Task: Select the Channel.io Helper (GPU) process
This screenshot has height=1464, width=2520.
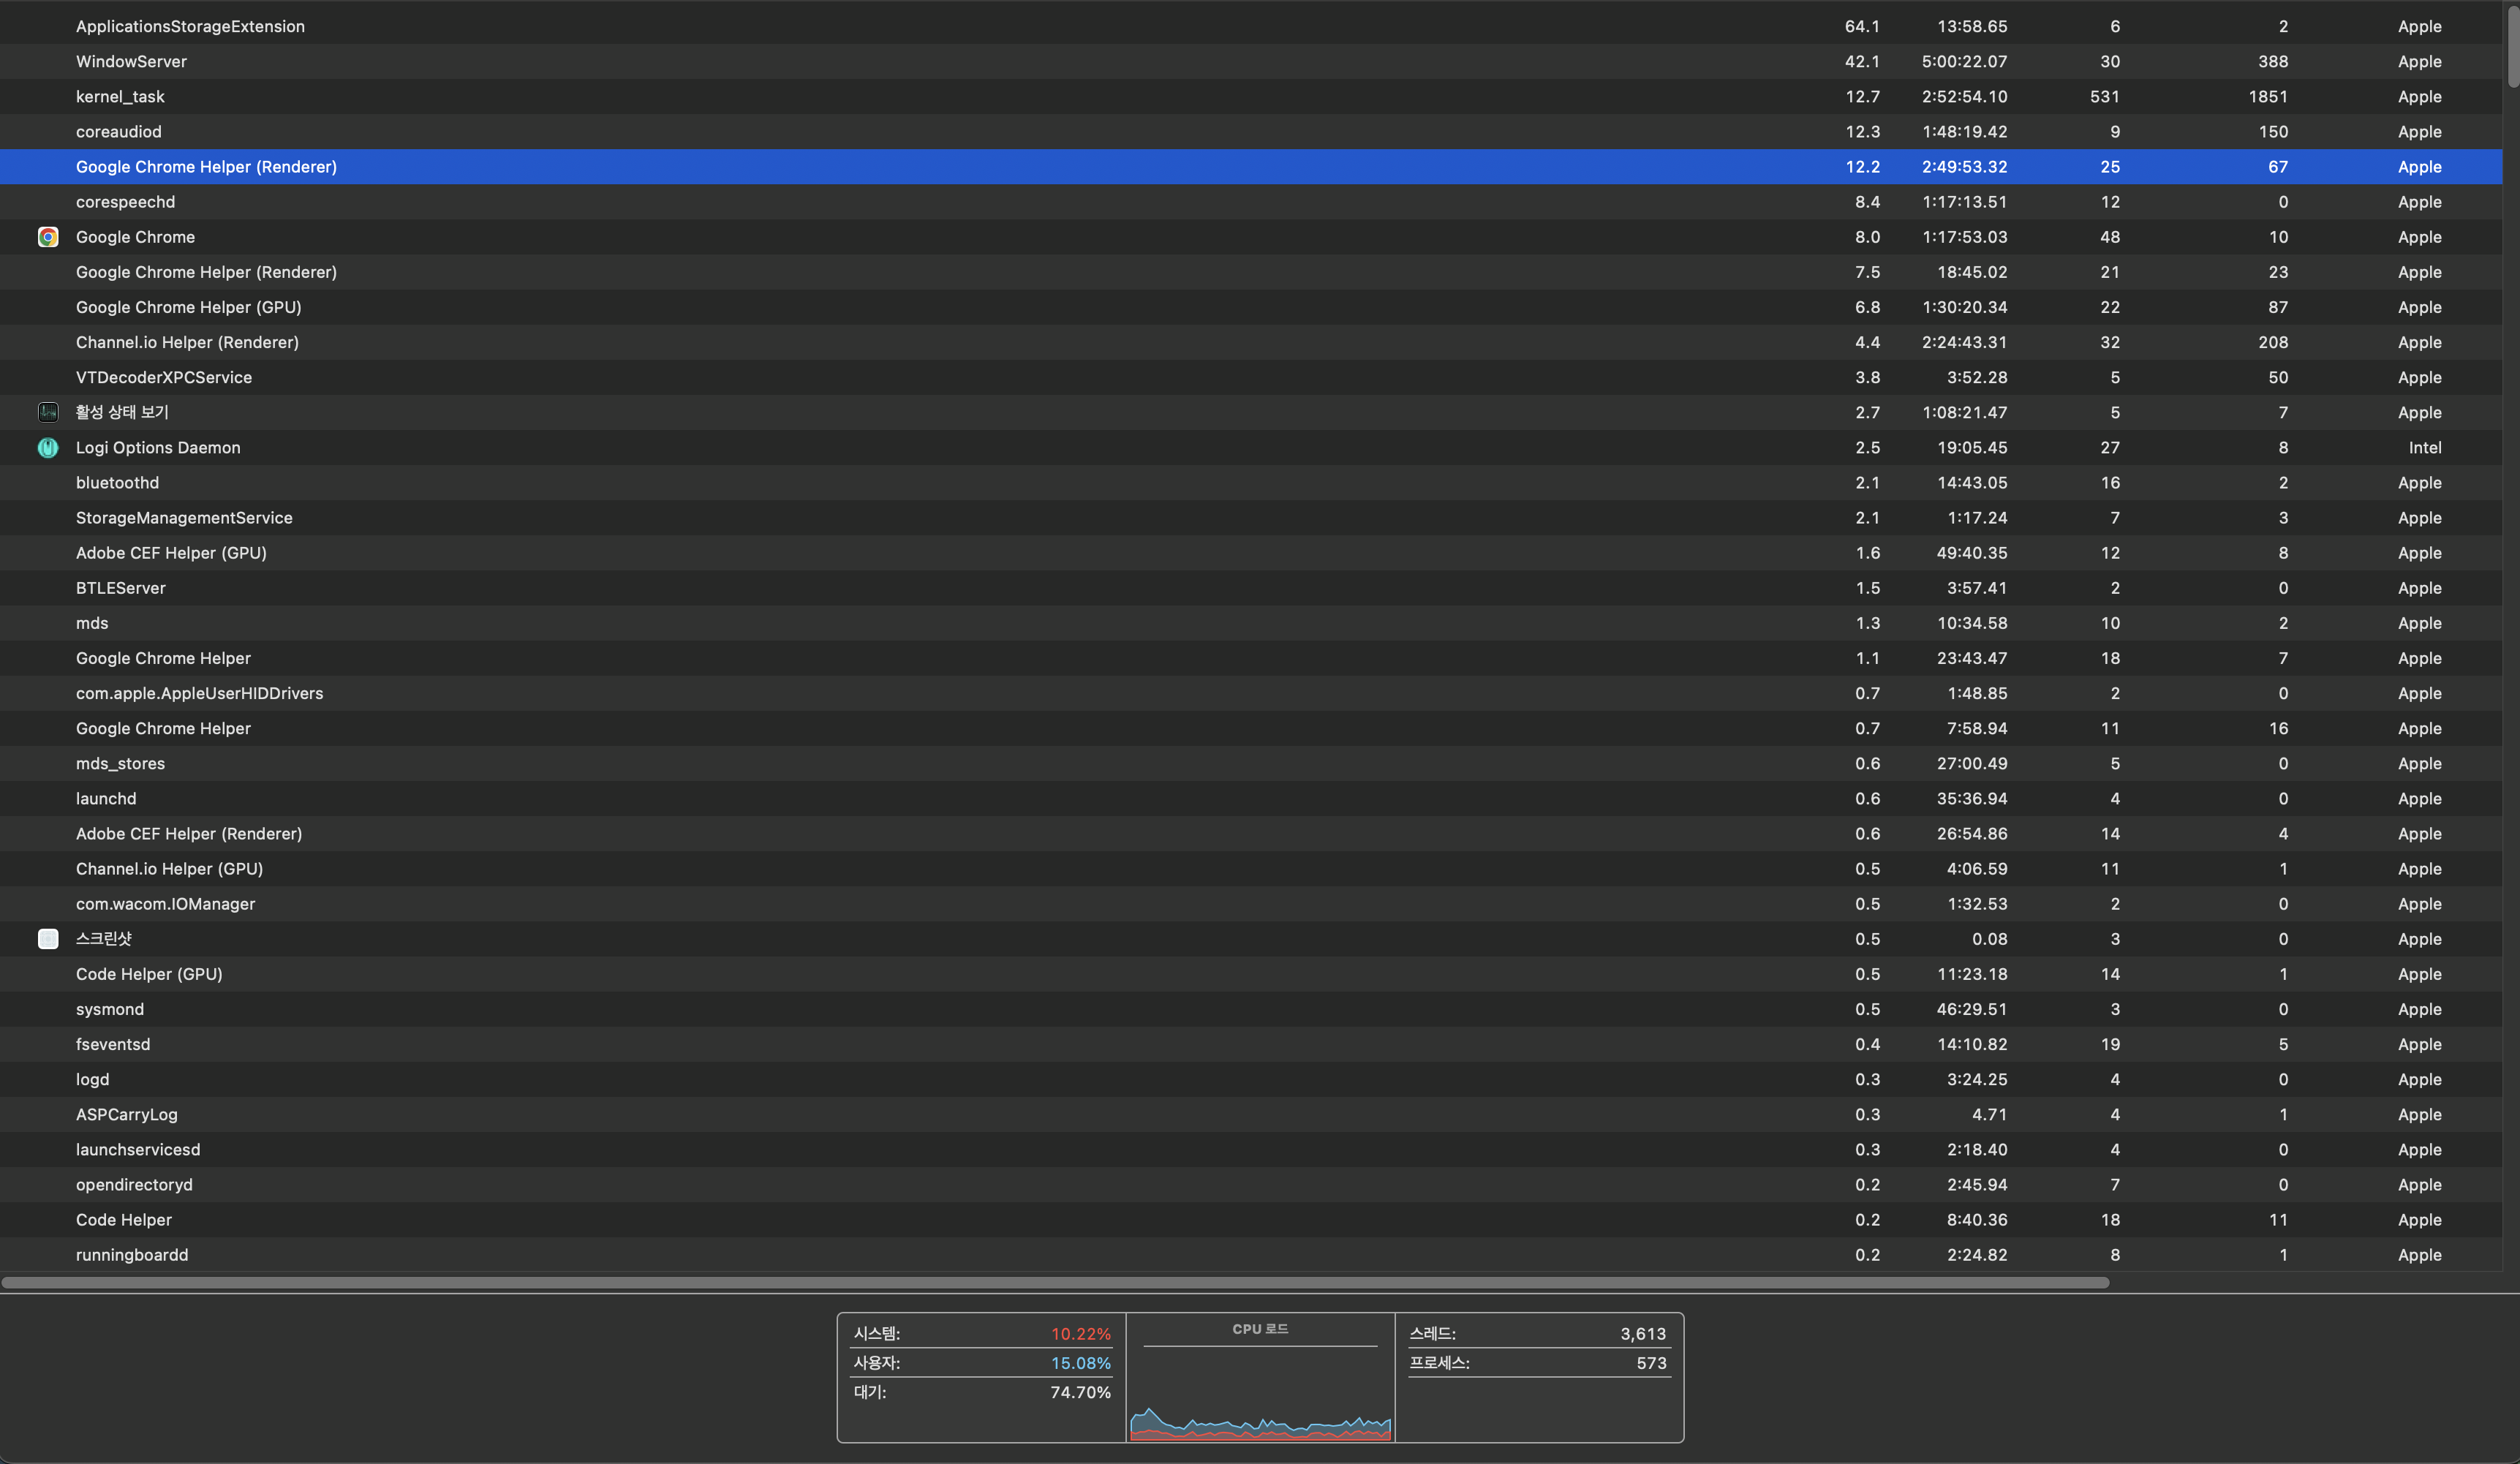Action: (1251, 869)
